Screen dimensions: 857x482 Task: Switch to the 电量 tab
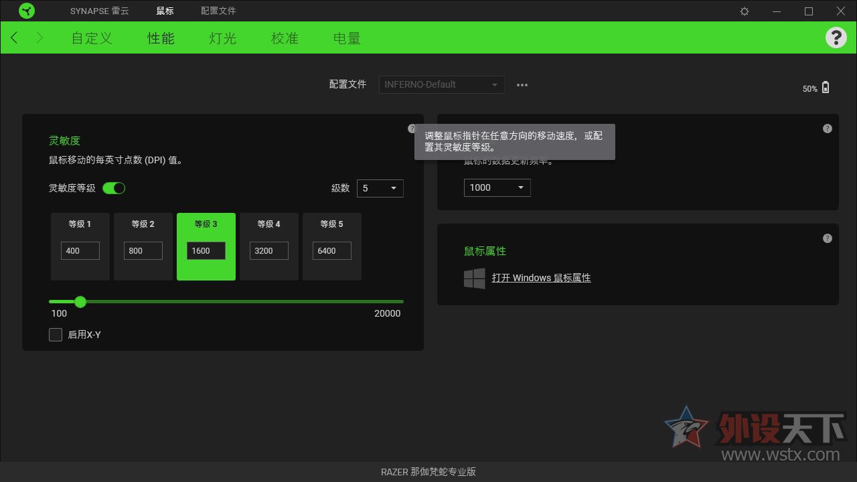pos(347,38)
